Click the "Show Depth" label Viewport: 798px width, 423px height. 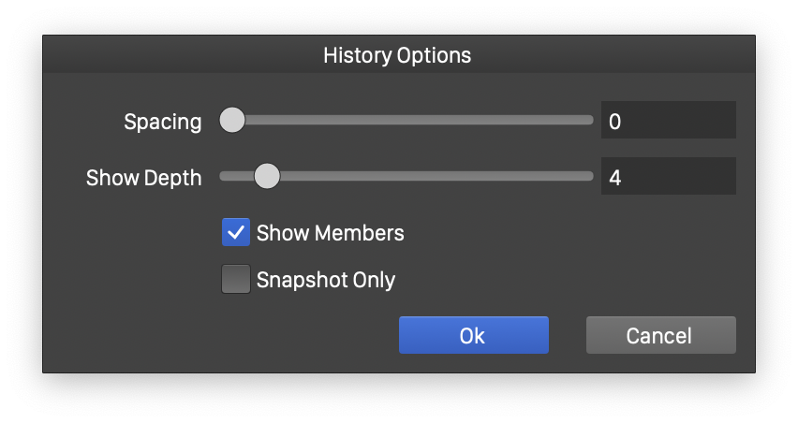coord(143,178)
